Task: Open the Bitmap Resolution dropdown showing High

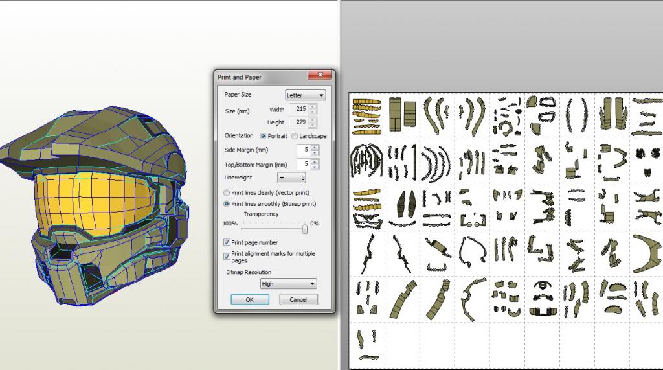Action: click(x=288, y=284)
